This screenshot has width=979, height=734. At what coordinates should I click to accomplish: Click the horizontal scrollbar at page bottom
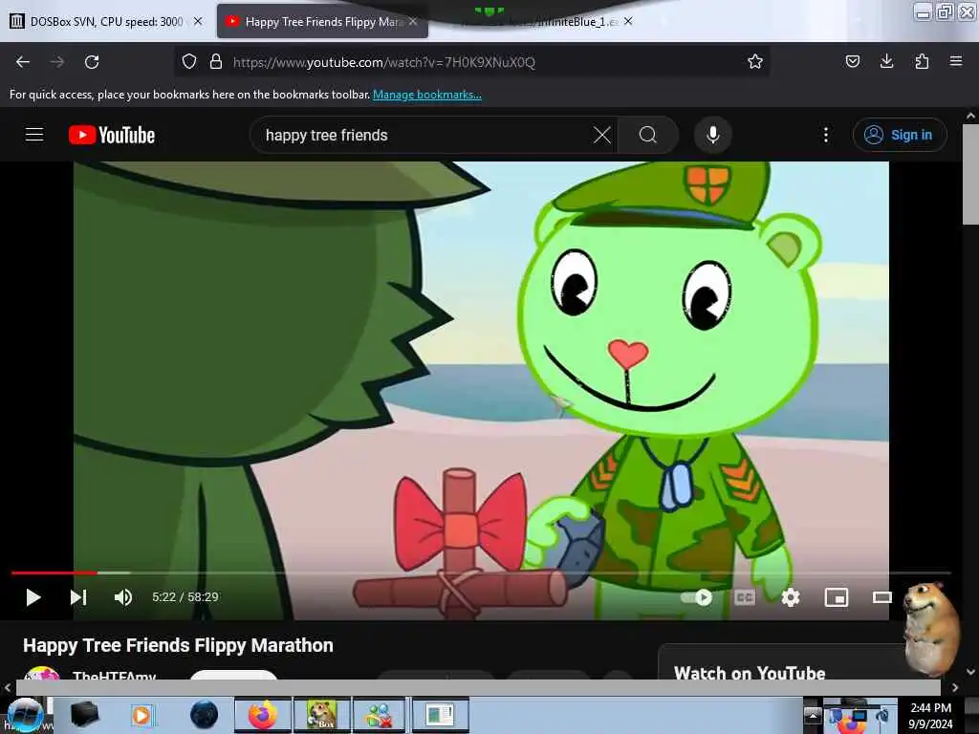tap(478, 687)
